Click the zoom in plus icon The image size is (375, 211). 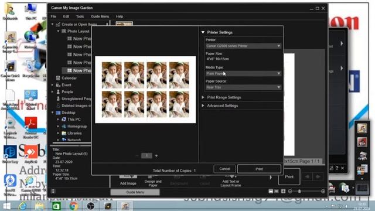click(323, 191)
